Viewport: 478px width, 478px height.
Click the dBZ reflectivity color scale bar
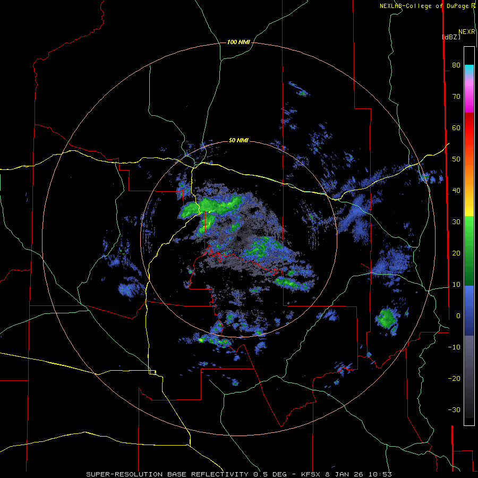(x=469, y=236)
